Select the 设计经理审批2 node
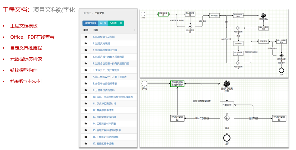The image size is (296, 150). [x=238, y=53]
